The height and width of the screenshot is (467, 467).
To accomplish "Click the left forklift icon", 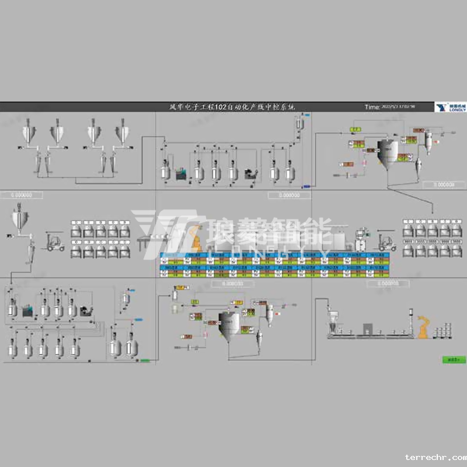I will tap(55, 242).
